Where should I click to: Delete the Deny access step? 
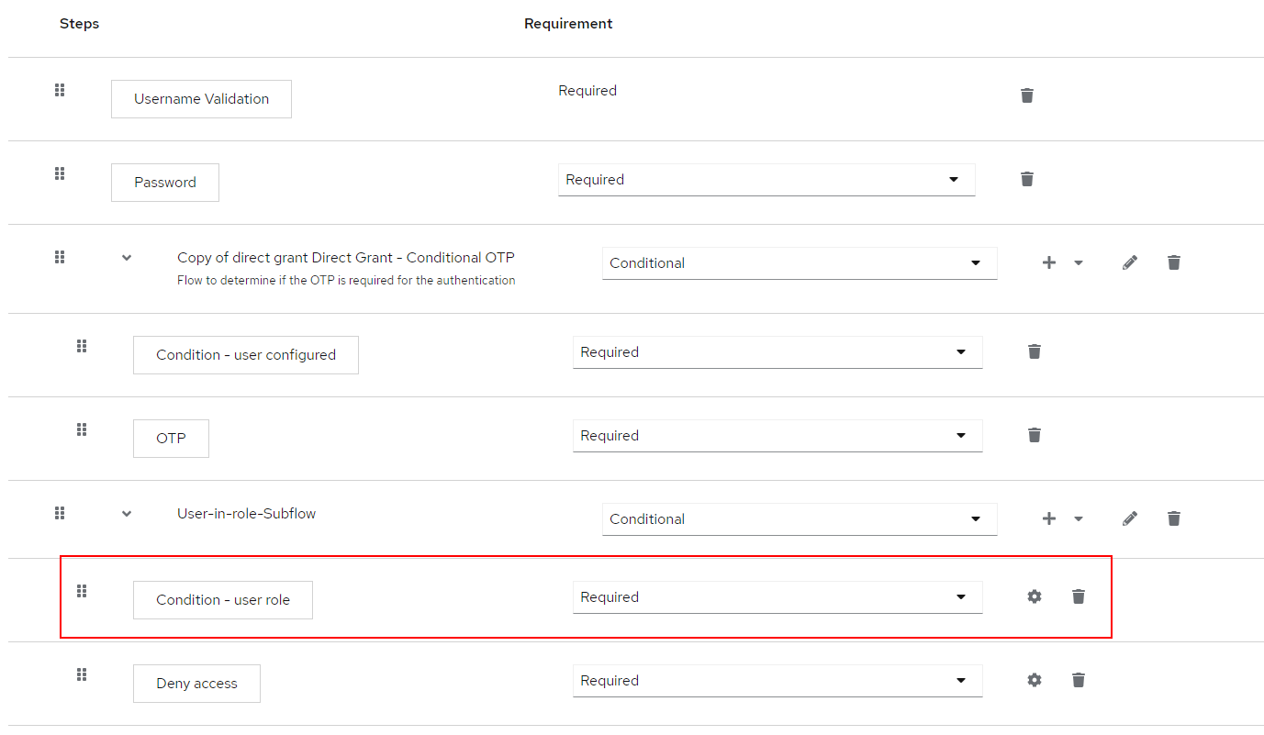(1078, 679)
